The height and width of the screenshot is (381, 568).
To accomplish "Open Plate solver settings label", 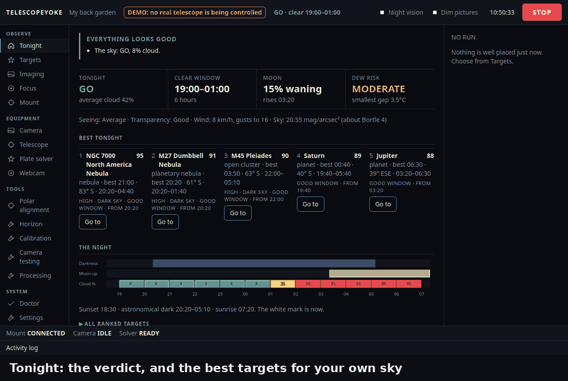I will [36, 159].
